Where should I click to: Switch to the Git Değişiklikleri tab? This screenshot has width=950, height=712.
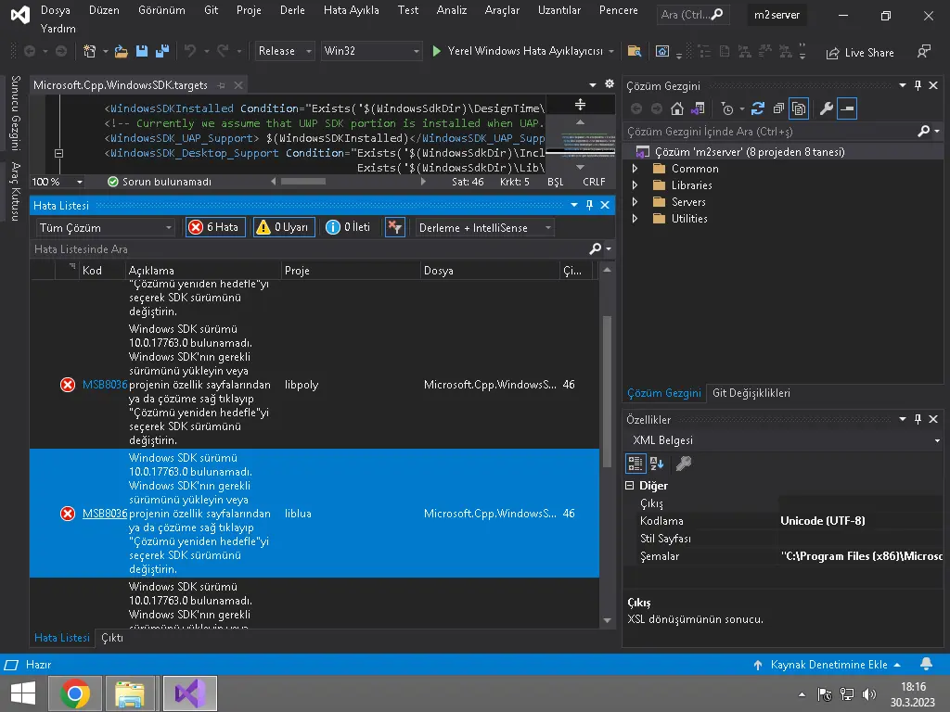(751, 393)
